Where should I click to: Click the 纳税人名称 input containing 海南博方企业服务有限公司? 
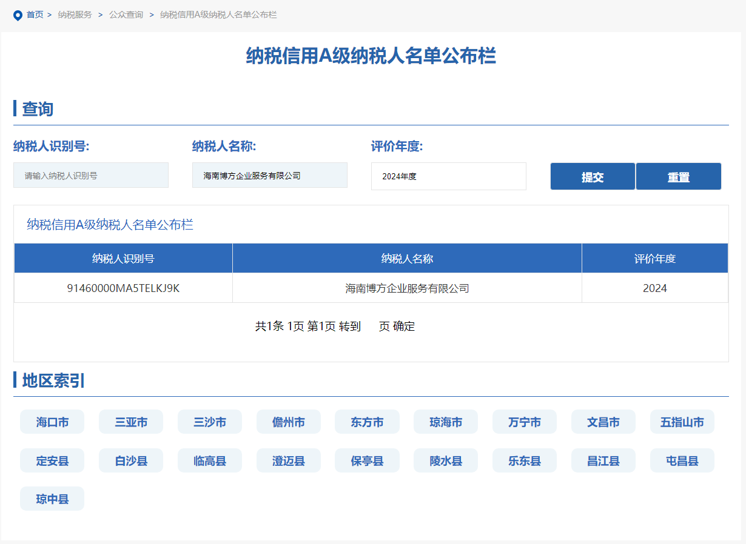coord(270,175)
